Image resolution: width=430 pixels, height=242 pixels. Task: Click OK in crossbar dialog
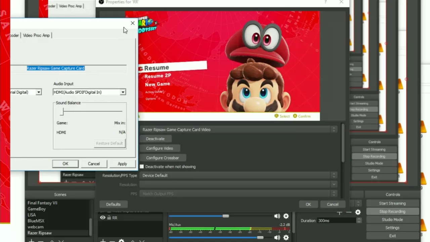tap(66, 164)
